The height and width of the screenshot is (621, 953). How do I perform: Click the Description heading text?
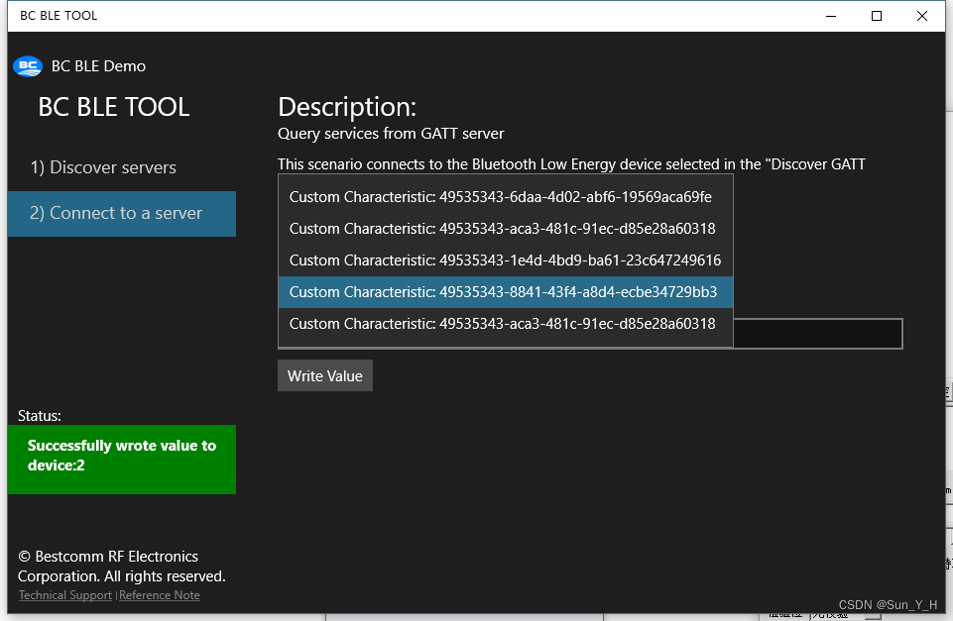point(347,107)
